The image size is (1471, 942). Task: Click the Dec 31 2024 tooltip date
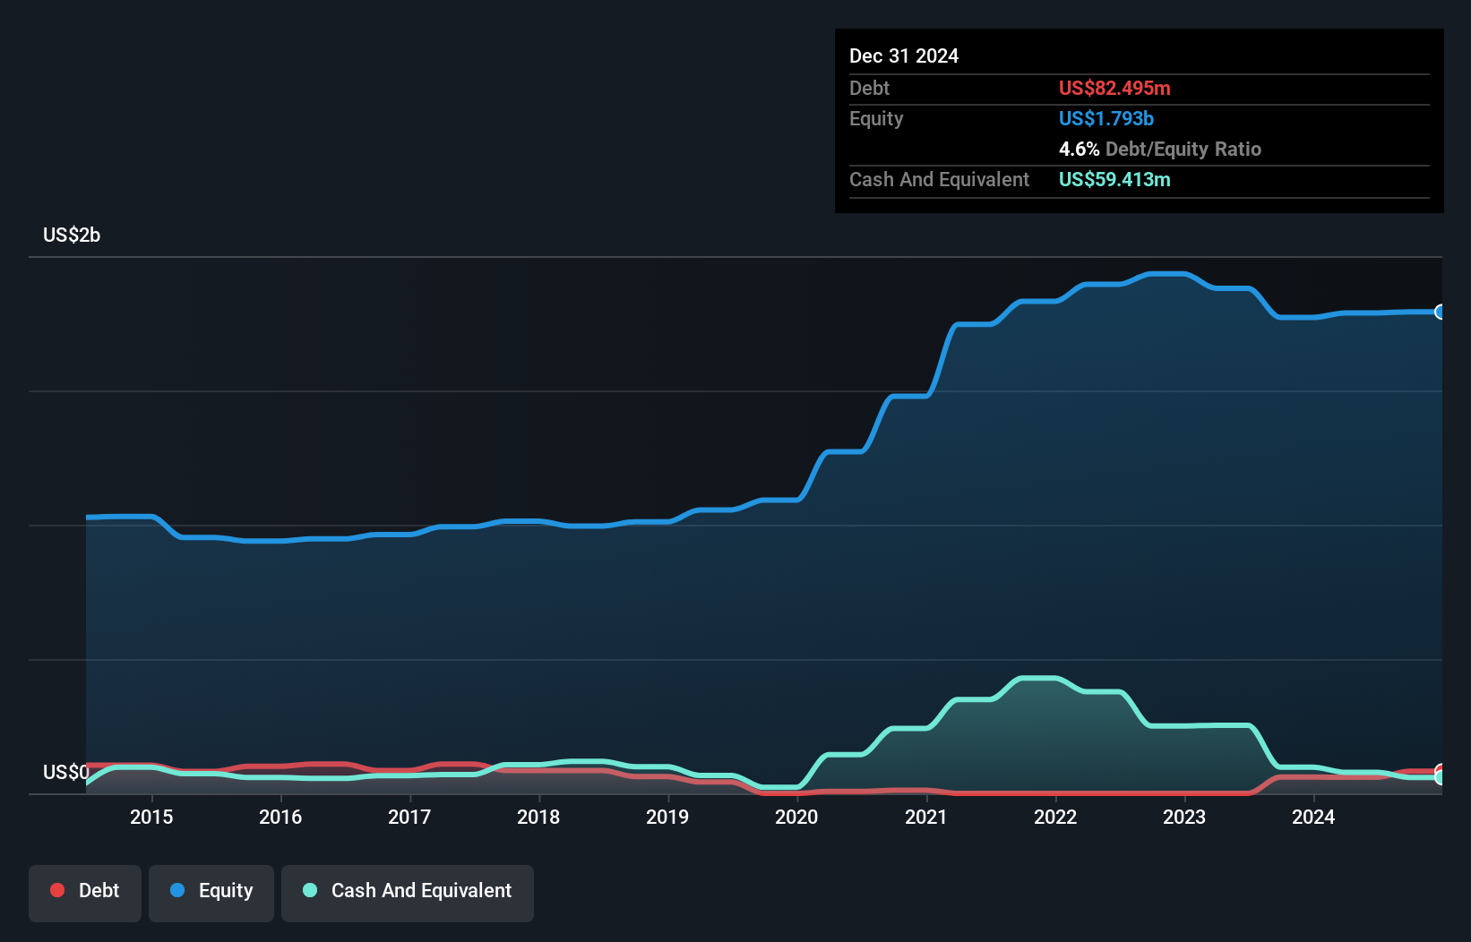[904, 56]
